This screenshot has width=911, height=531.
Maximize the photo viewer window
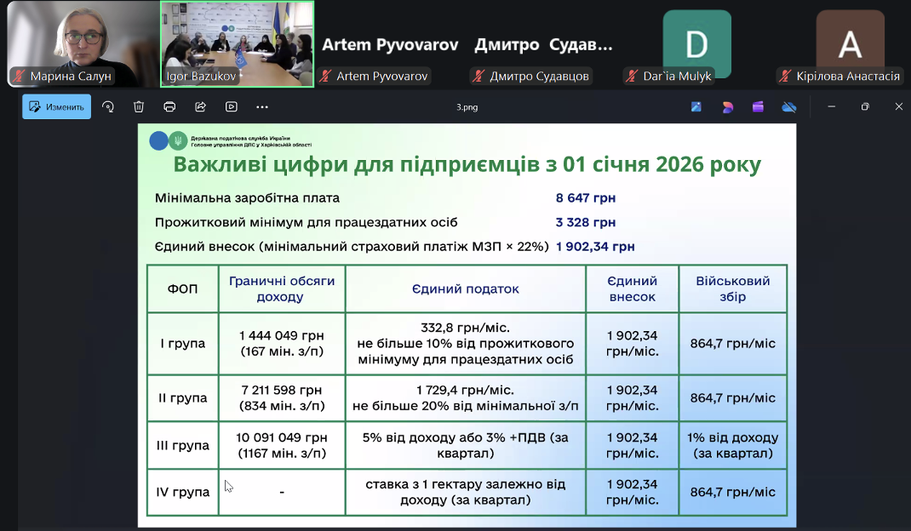(865, 106)
